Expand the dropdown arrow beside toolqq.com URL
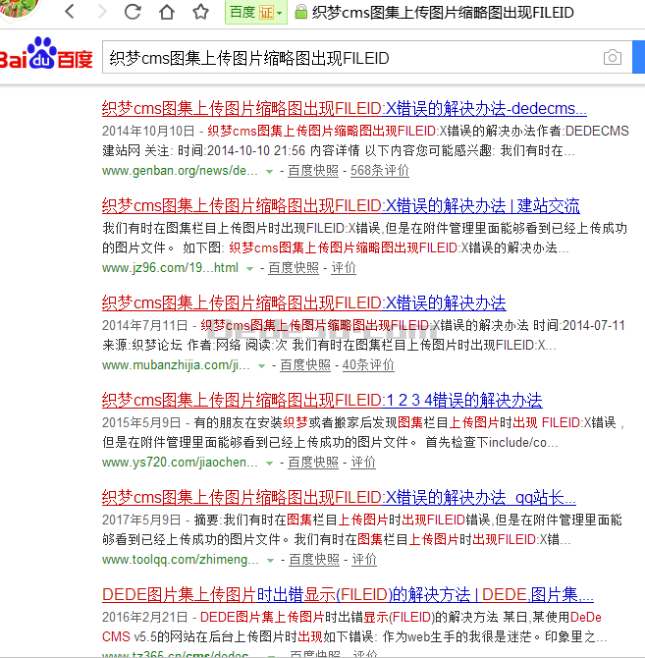This screenshot has height=658, width=645. (271, 561)
